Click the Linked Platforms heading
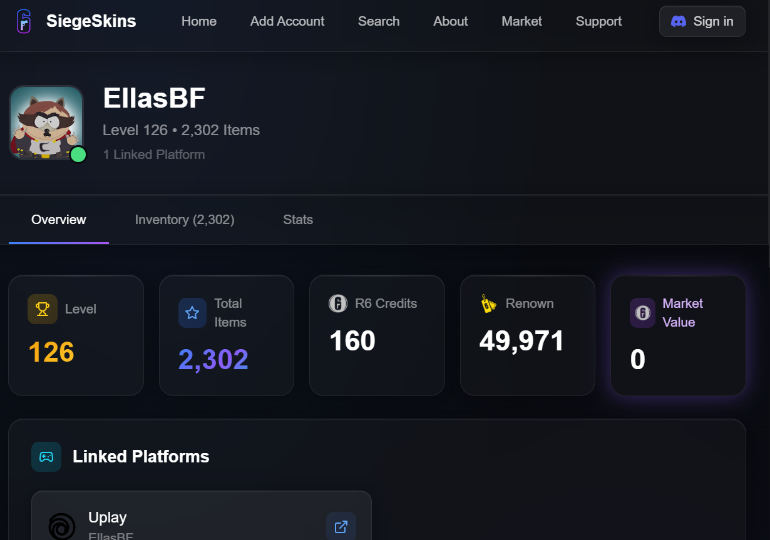 141,457
